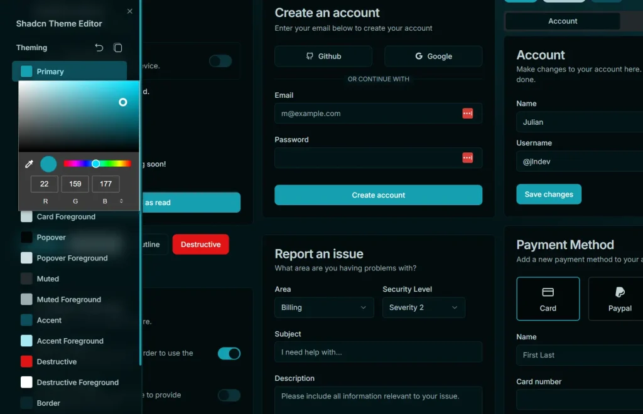The height and width of the screenshot is (414, 643).
Task: Select the Card payment method icon
Action: 548,291
